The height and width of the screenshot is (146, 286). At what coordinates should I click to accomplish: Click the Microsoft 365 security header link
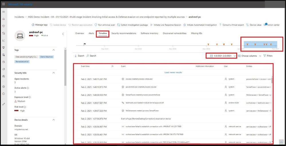tap(20, 4)
